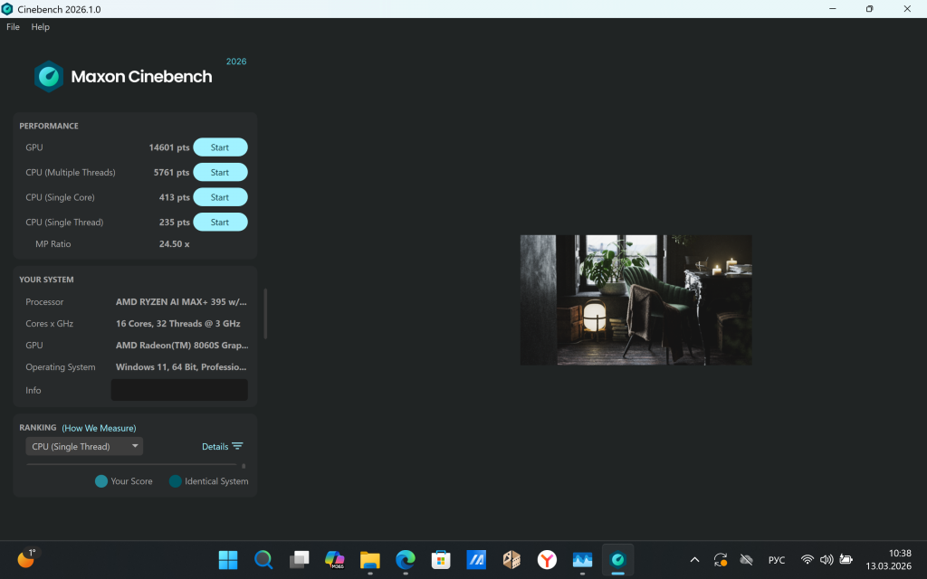Show hidden system tray icons
927x579 pixels.
click(694, 560)
